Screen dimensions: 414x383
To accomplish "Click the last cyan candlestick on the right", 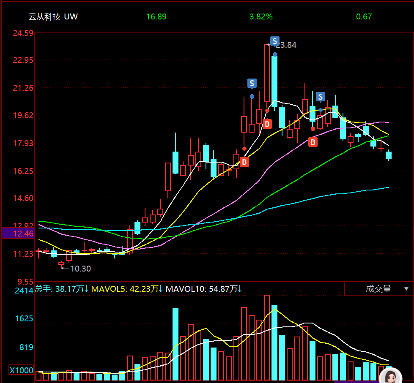I will pos(389,155).
